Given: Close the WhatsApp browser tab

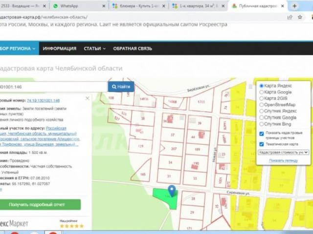Looking at the screenshot, I should pyautogui.click(x=104, y=6).
